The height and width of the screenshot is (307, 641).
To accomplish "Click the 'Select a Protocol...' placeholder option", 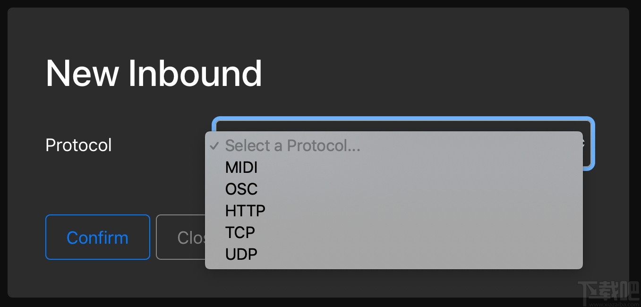I will (292, 145).
